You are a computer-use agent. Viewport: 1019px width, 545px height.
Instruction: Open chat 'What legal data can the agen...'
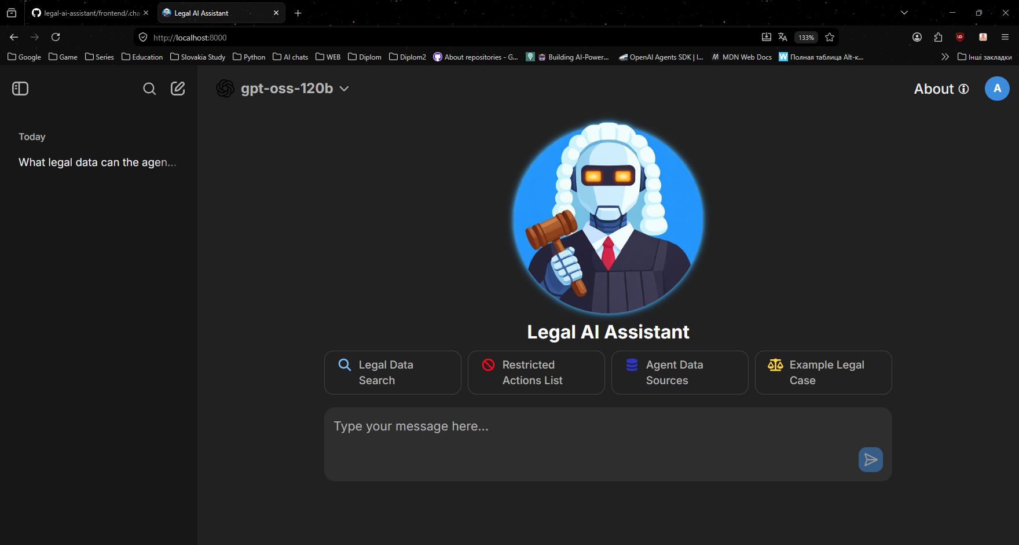(97, 163)
